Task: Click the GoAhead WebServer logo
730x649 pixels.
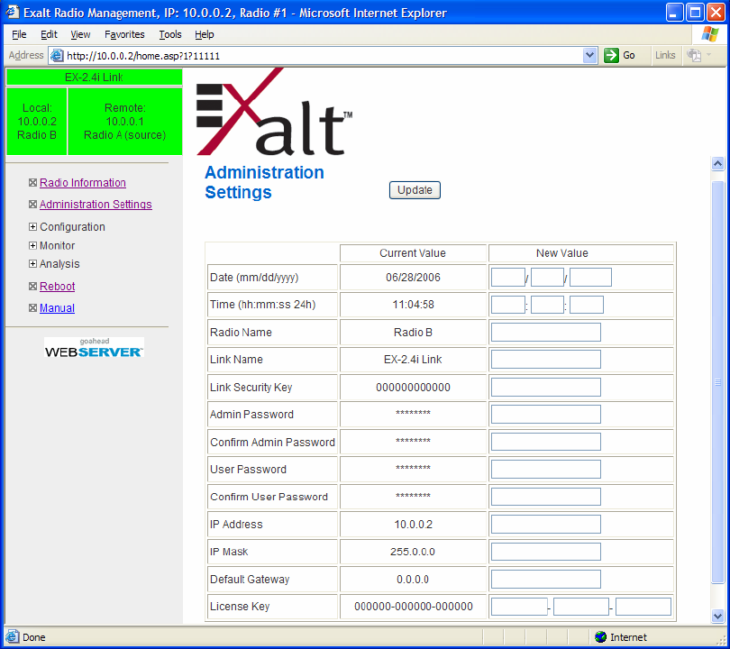Action: [x=94, y=347]
